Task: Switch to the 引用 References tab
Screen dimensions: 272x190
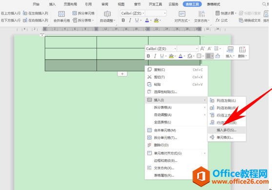Action: (x=88, y=4)
